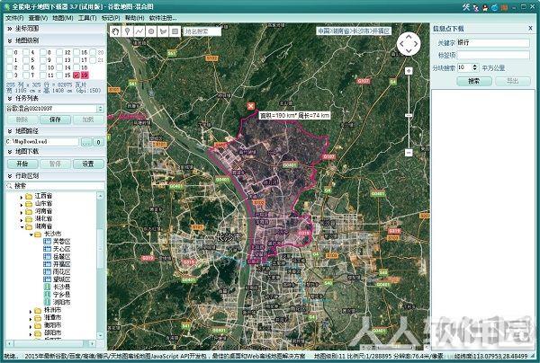Click the 搜索 button in POI panel
540x363 pixels.
coord(474,81)
